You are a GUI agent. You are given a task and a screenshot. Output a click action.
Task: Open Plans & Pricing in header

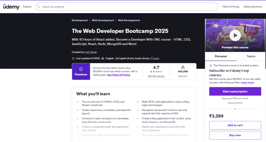231,6
